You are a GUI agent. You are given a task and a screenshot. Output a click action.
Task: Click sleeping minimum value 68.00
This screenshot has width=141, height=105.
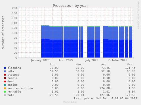point(80,68)
